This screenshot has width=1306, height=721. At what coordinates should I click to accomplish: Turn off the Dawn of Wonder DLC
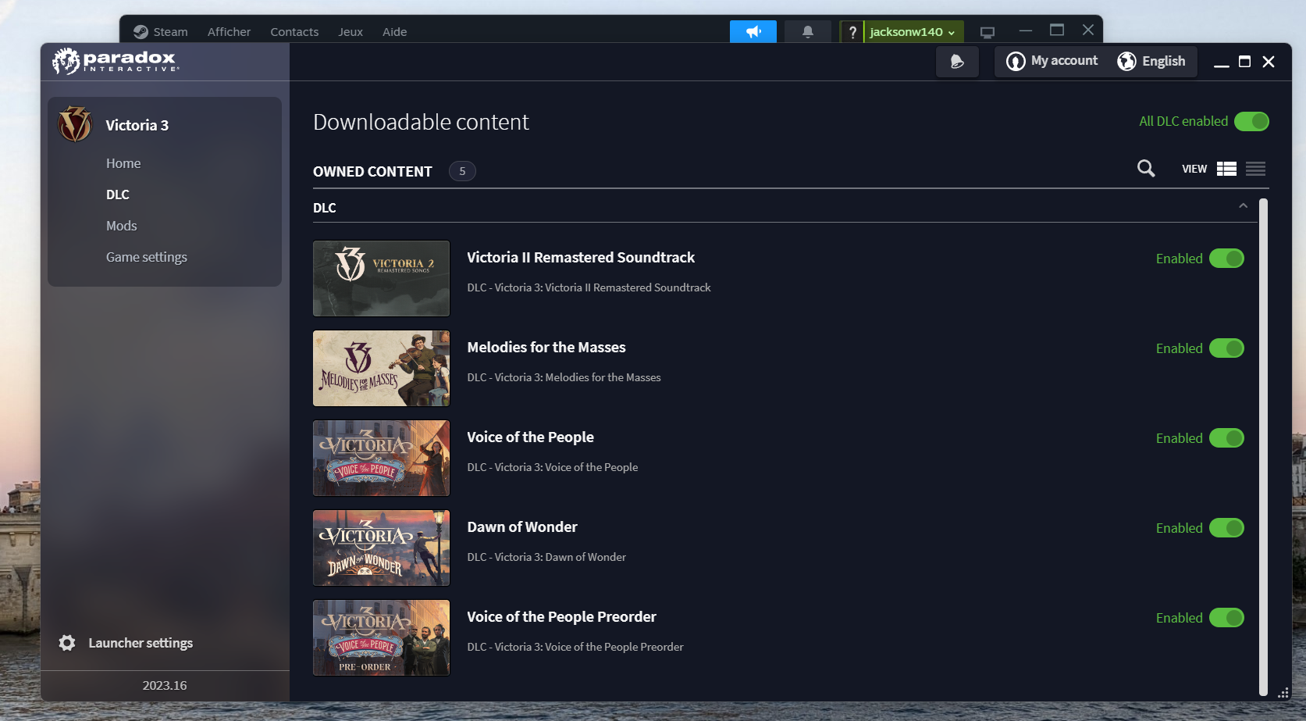(x=1227, y=527)
